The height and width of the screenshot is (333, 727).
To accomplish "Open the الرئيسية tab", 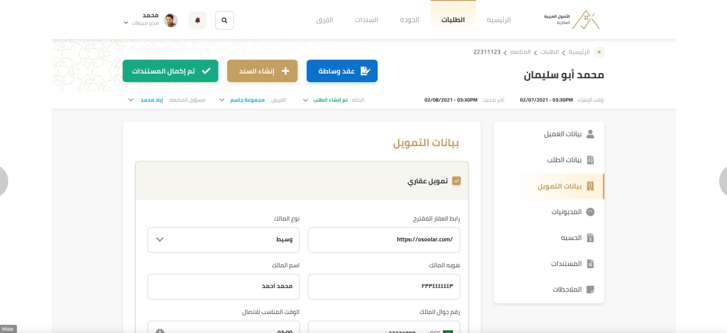I will tap(498, 20).
